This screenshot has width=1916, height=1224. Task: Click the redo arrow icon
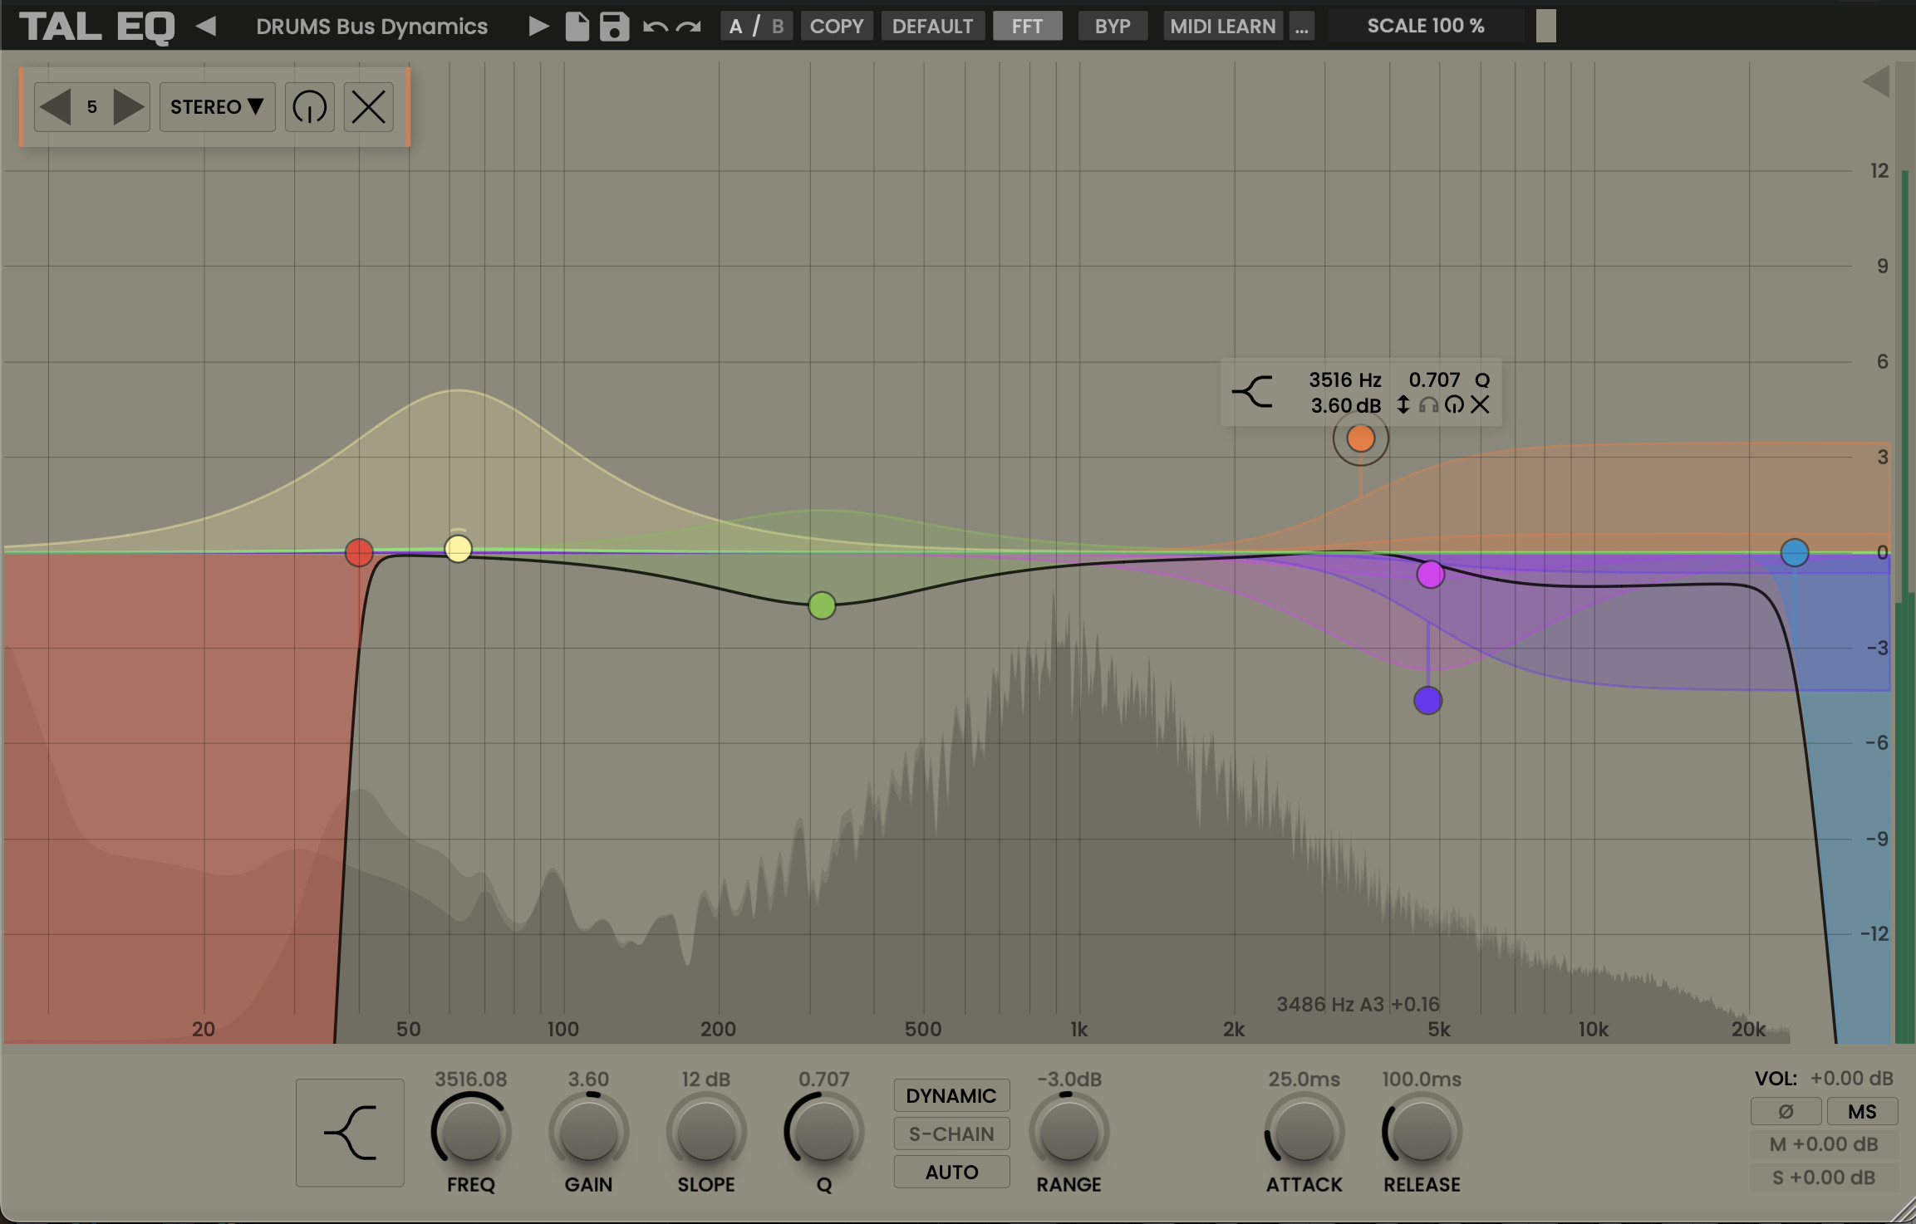click(x=688, y=27)
